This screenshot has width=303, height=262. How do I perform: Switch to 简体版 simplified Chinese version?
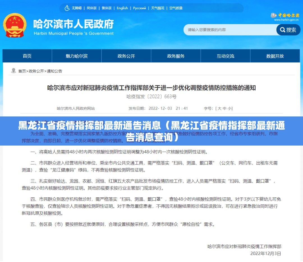tap(91, 8)
